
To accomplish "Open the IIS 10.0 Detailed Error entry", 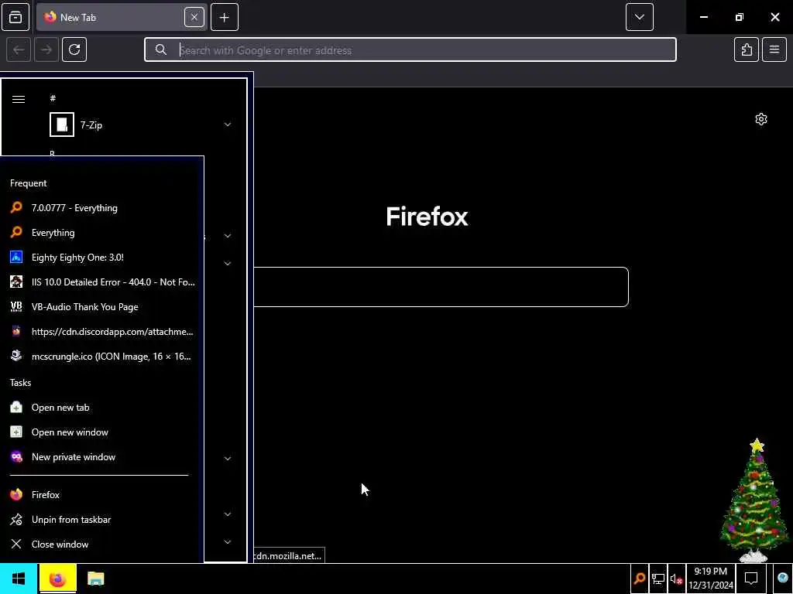I will [101, 282].
